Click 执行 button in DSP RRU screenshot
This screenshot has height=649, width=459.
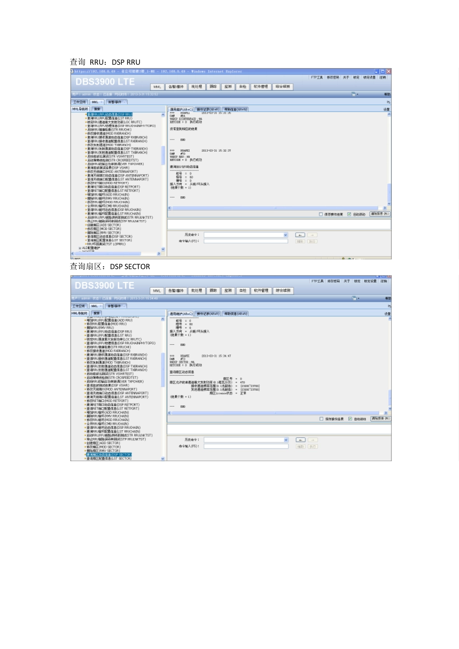coord(312,241)
